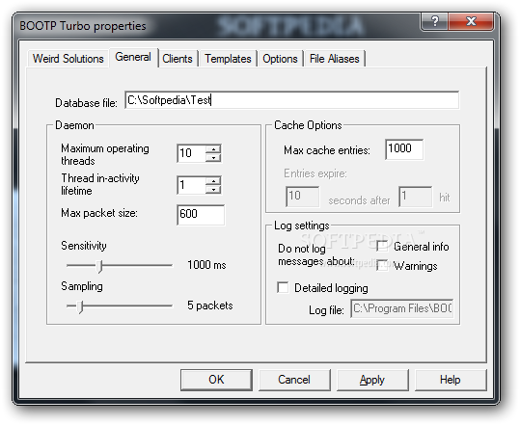
Task: Click the Help button
Action: click(451, 380)
